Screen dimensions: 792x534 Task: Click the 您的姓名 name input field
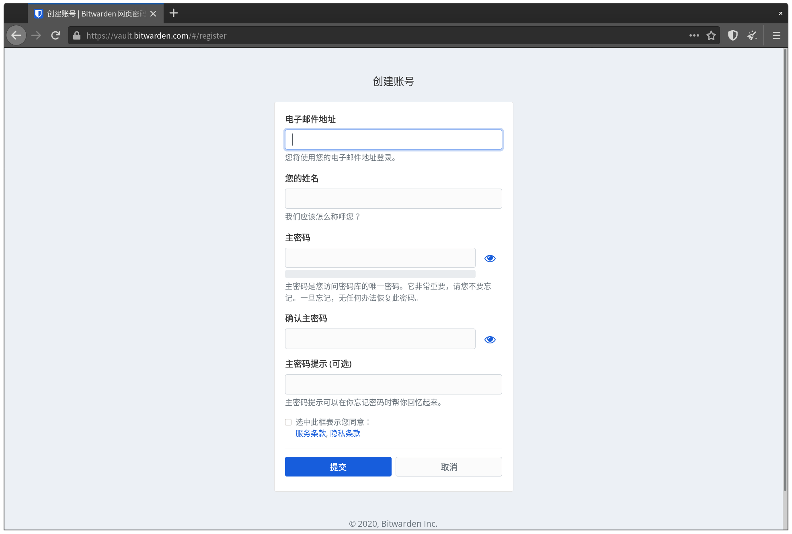(393, 199)
